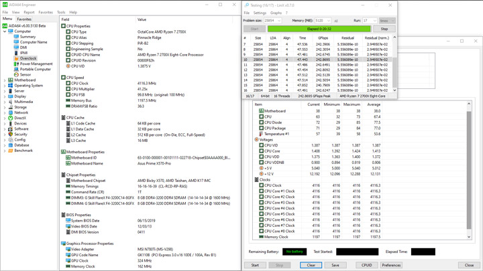Screen dimensions: 483x271
Task: Select the Sensor gauge icon
Action: point(16,74)
